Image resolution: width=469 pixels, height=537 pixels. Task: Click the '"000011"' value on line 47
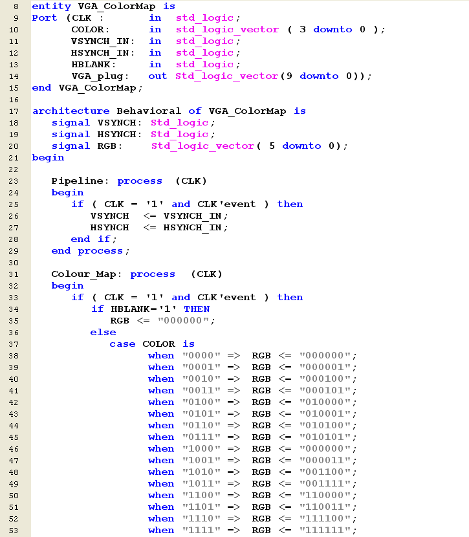(325, 460)
